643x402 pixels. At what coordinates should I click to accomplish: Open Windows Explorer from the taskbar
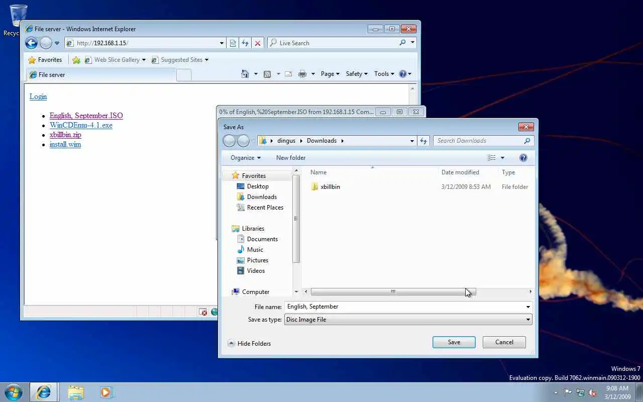pyautogui.click(x=75, y=392)
